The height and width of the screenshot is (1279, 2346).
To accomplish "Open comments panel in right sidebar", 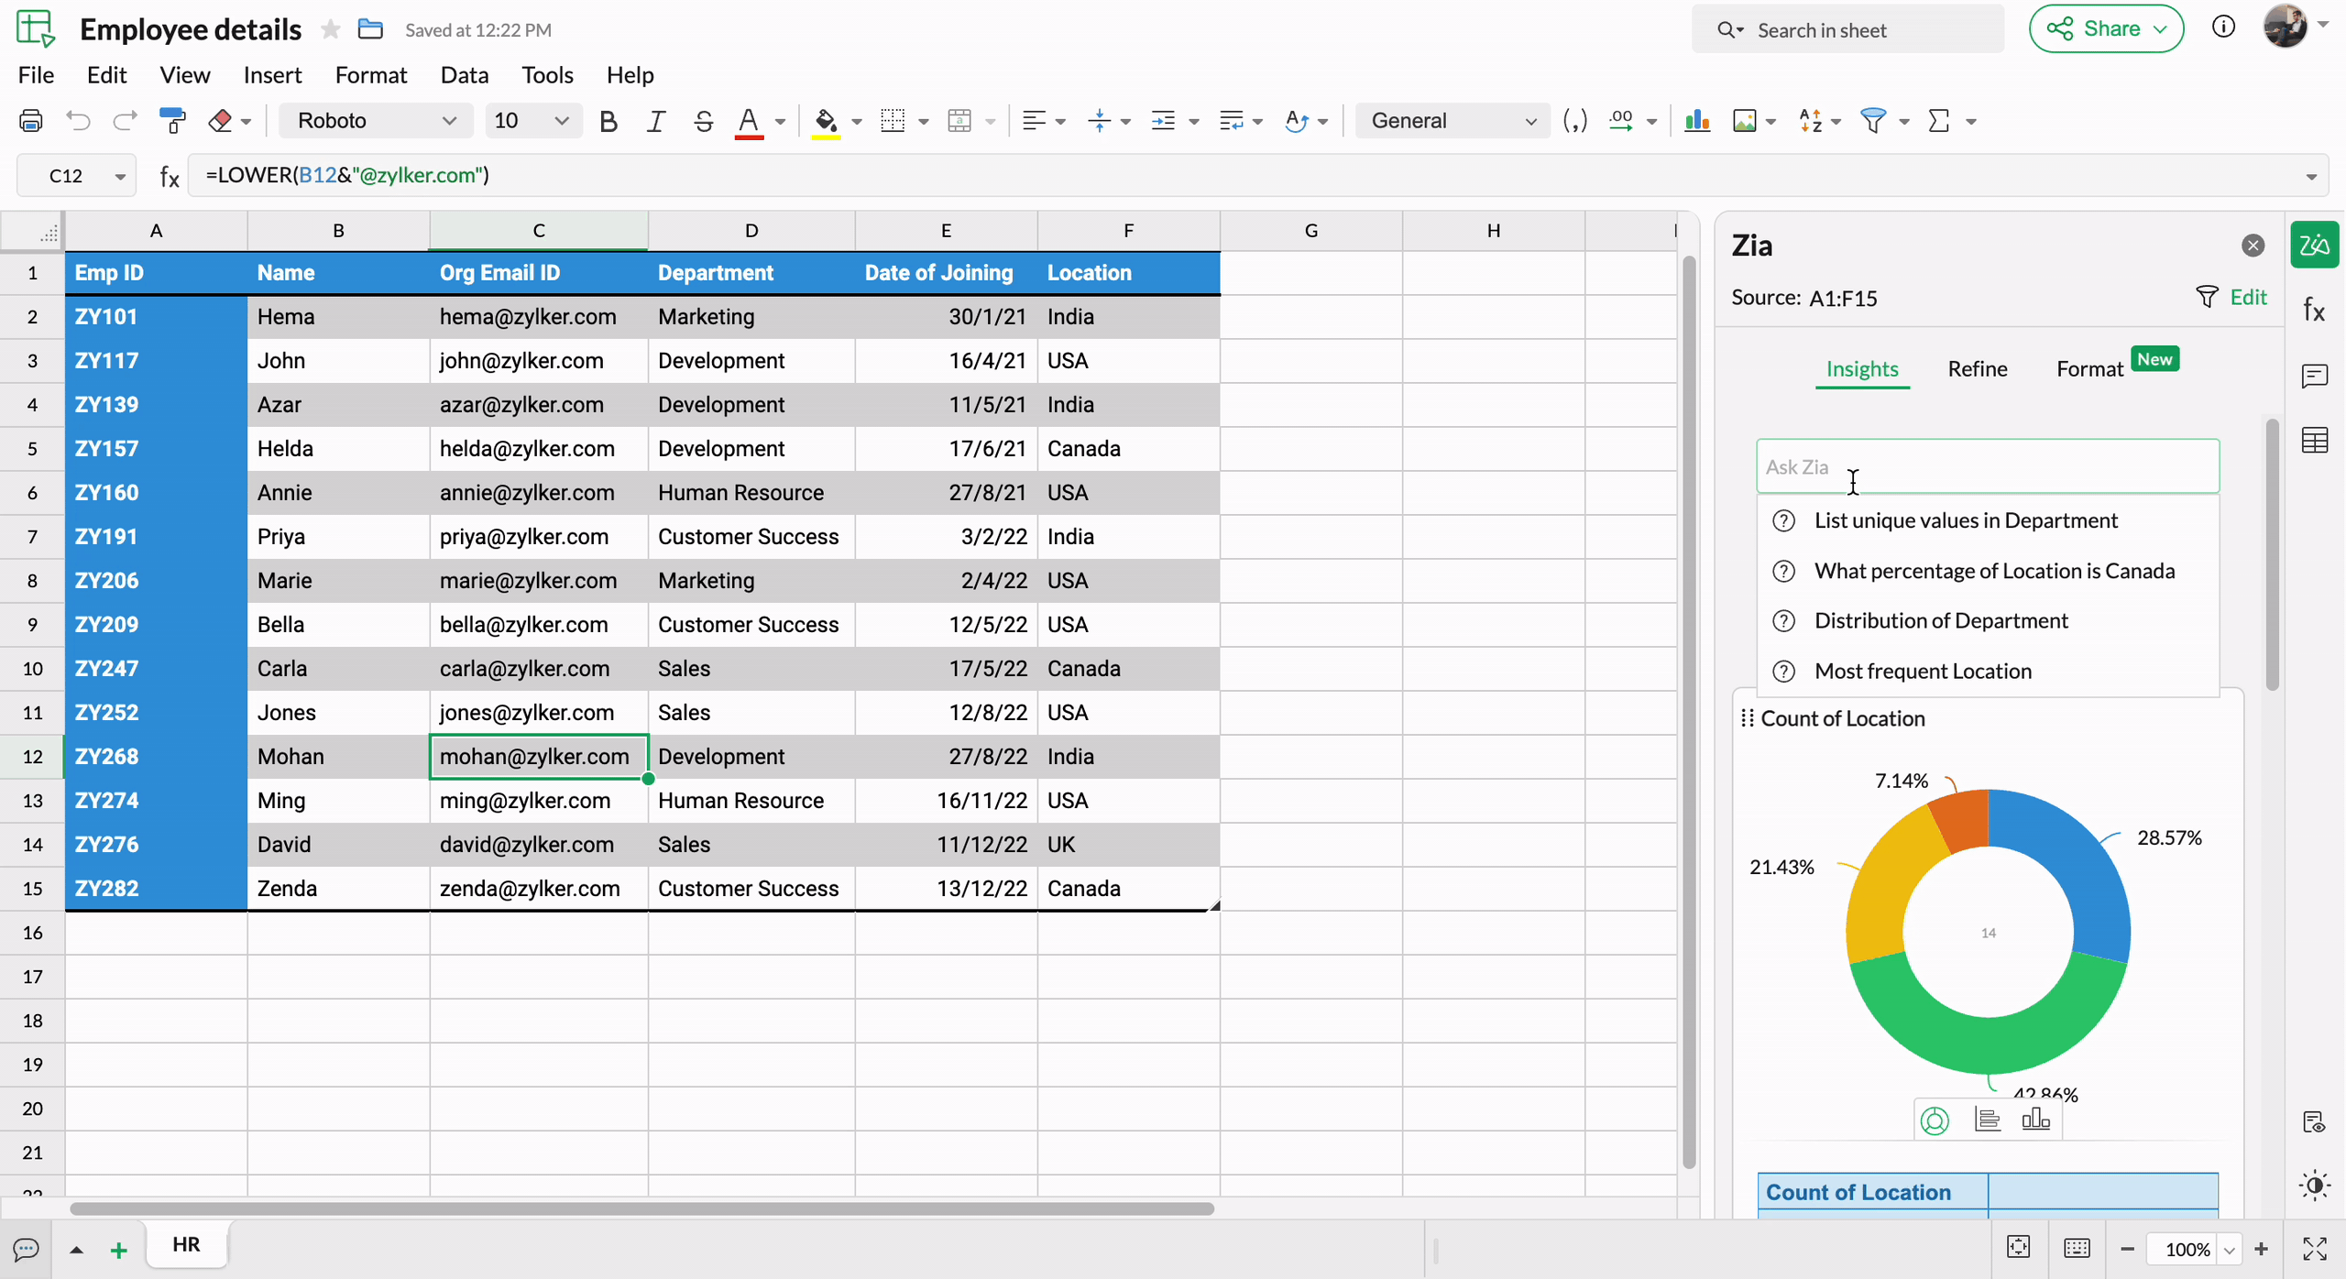I will pos(2314,377).
